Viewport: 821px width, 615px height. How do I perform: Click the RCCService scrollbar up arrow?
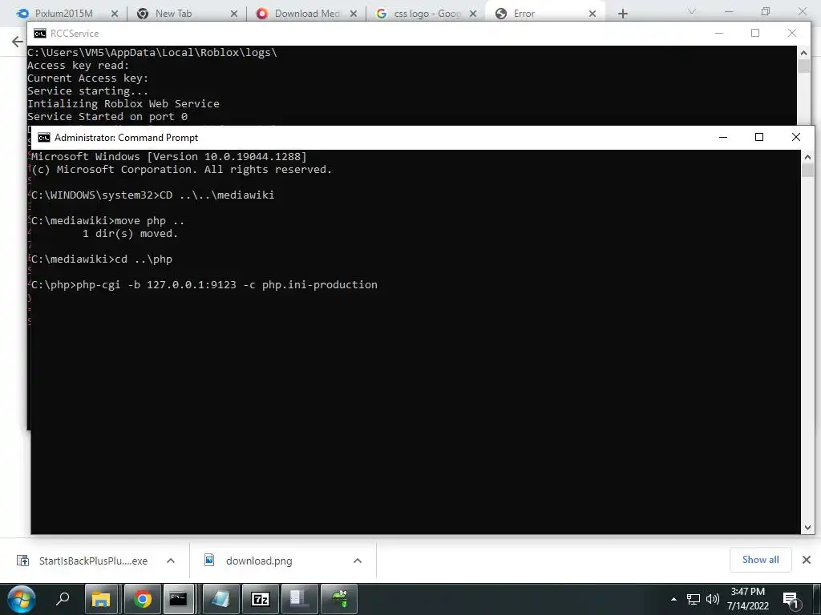[x=803, y=52]
